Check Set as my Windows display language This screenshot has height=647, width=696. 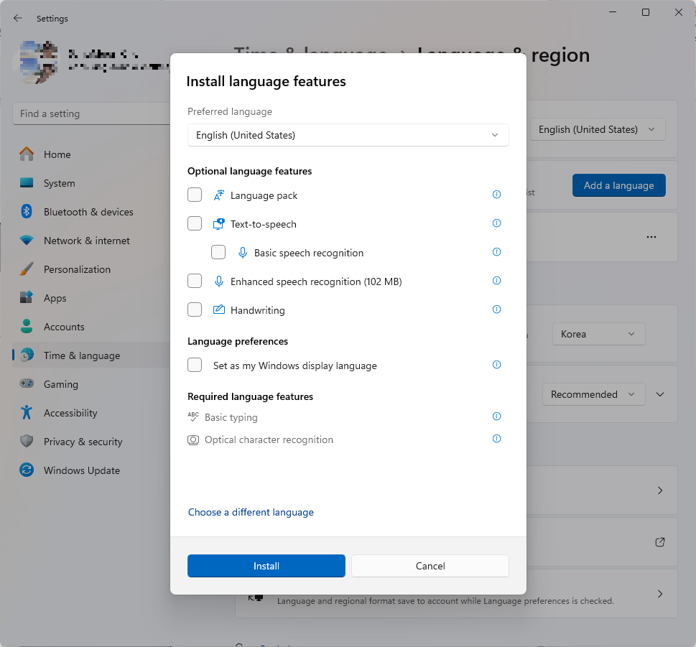click(x=195, y=366)
